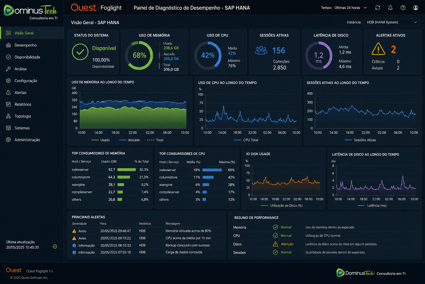This screenshot has width=425, height=284.
Task: Toggle Utilização de Disco (%) legend entry
Action: (x=282, y=206)
